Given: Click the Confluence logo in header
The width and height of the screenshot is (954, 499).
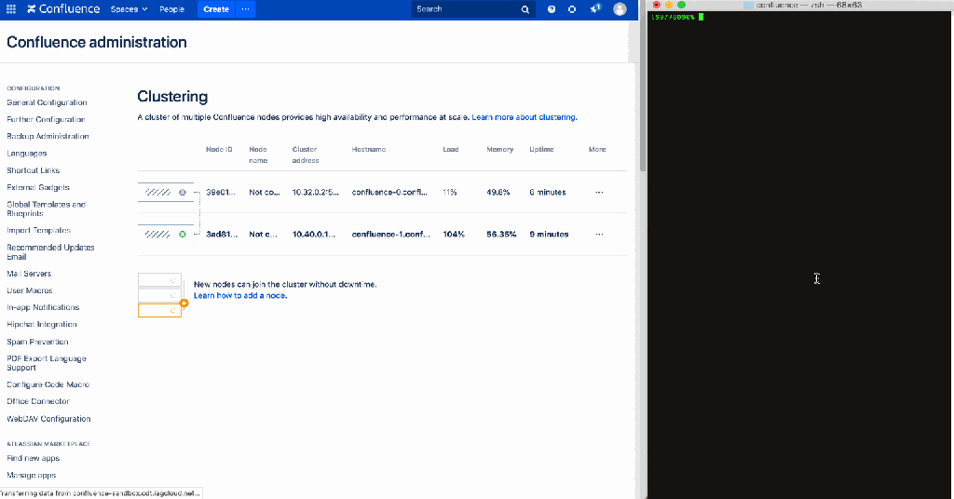Looking at the screenshot, I should click(x=63, y=9).
